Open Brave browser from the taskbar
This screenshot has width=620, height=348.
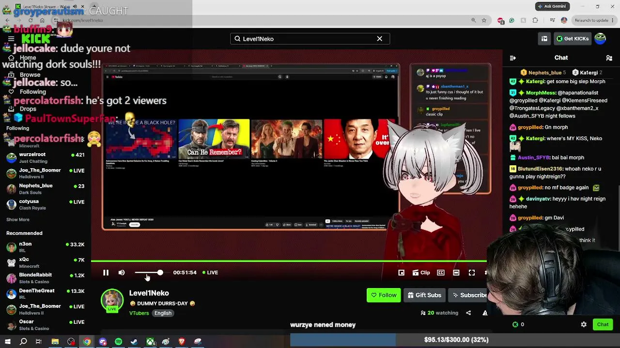point(182,342)
